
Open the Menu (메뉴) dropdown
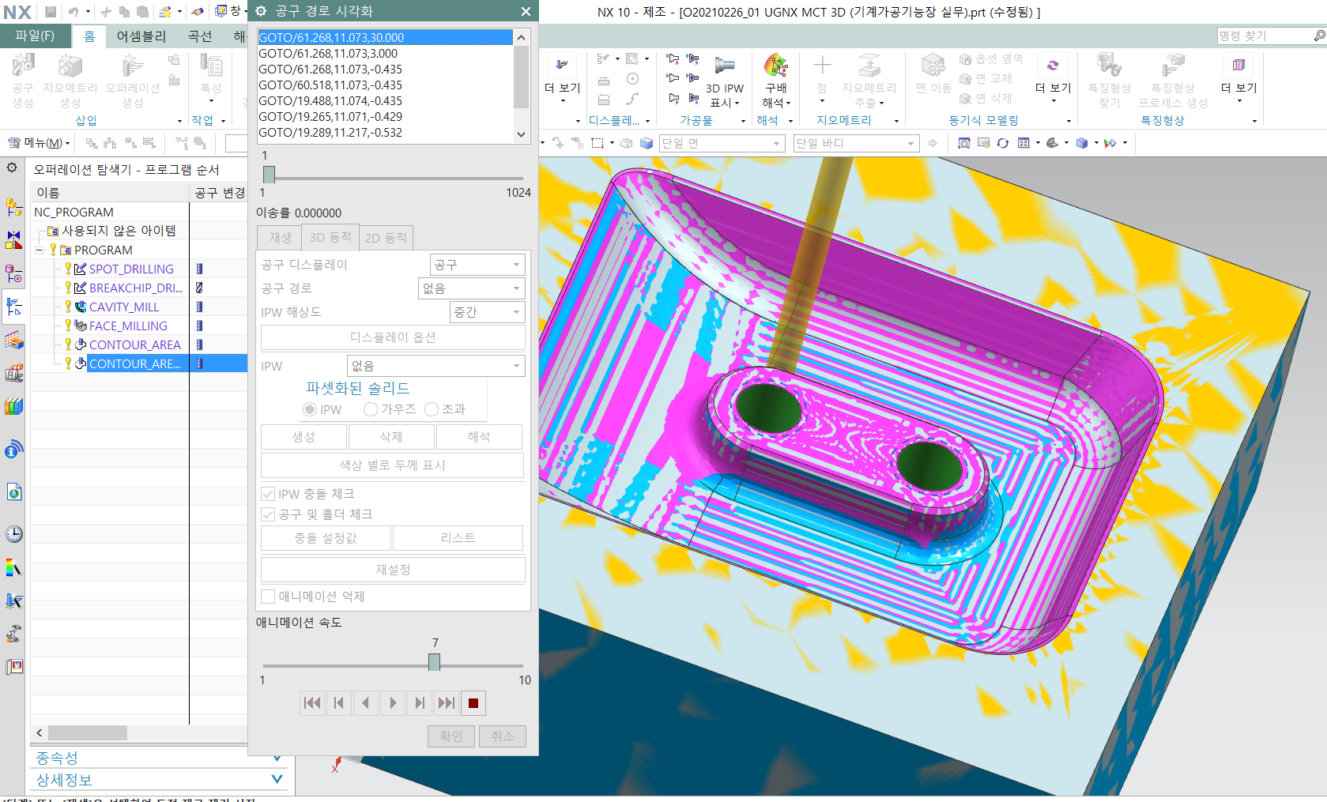coord(39,143)
